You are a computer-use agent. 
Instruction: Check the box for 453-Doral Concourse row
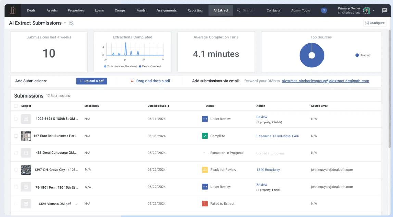pos(16,153)
